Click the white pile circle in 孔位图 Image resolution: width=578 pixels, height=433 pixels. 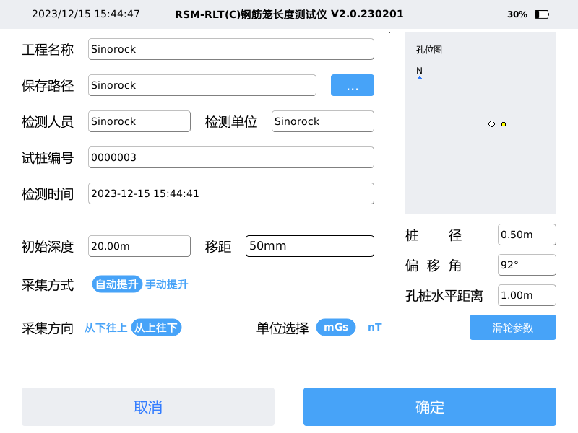[491, 123]
